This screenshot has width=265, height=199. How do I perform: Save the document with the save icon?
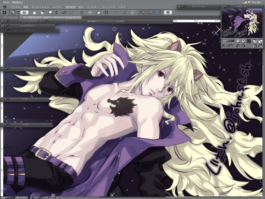(50, 12)
